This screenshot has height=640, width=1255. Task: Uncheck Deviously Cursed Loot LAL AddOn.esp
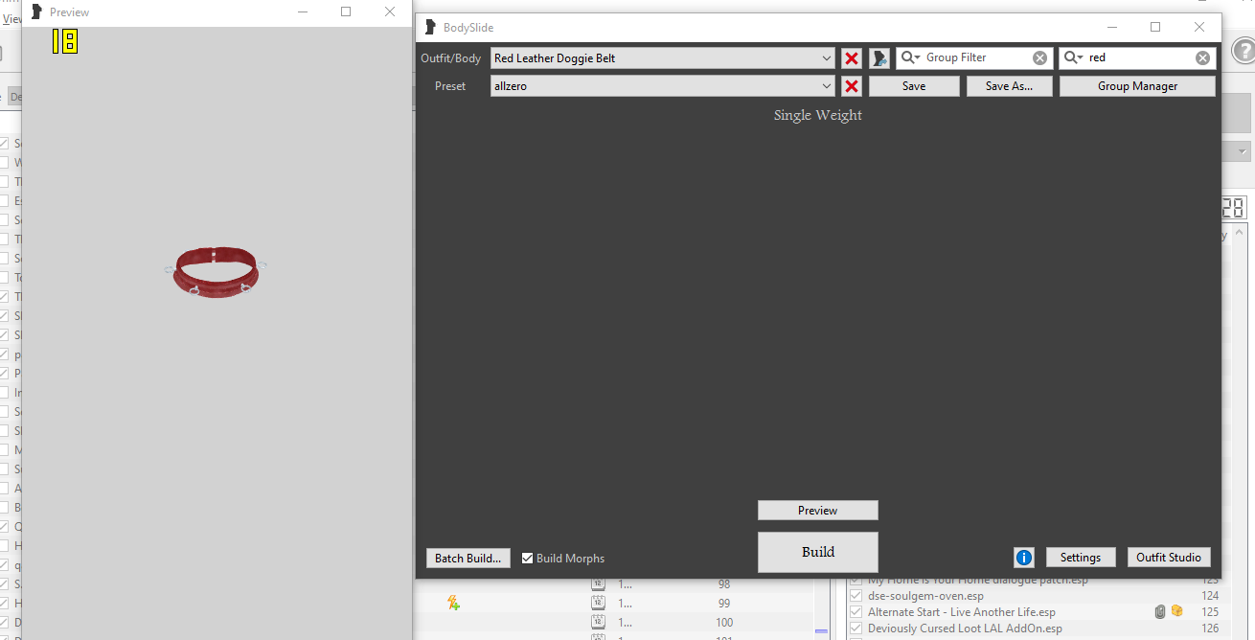click(856, 629)
